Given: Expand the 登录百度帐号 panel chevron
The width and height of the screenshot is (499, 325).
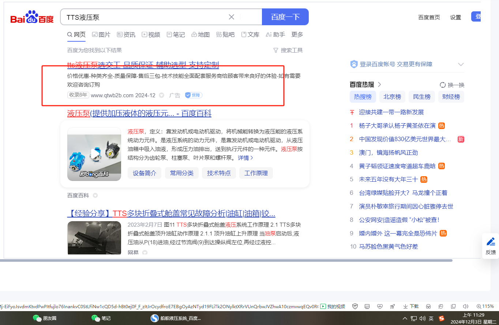Looking at the screenshot, I should 461,64.
